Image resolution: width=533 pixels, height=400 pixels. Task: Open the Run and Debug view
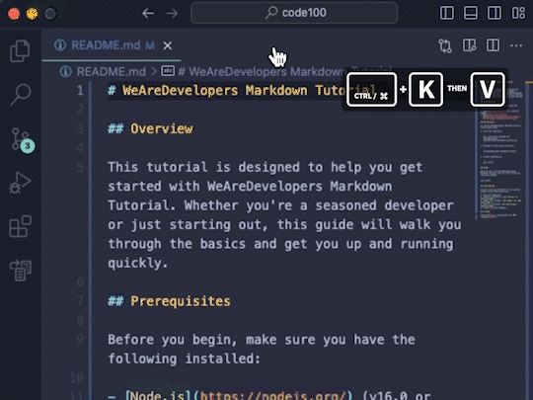tap(20, 183)
